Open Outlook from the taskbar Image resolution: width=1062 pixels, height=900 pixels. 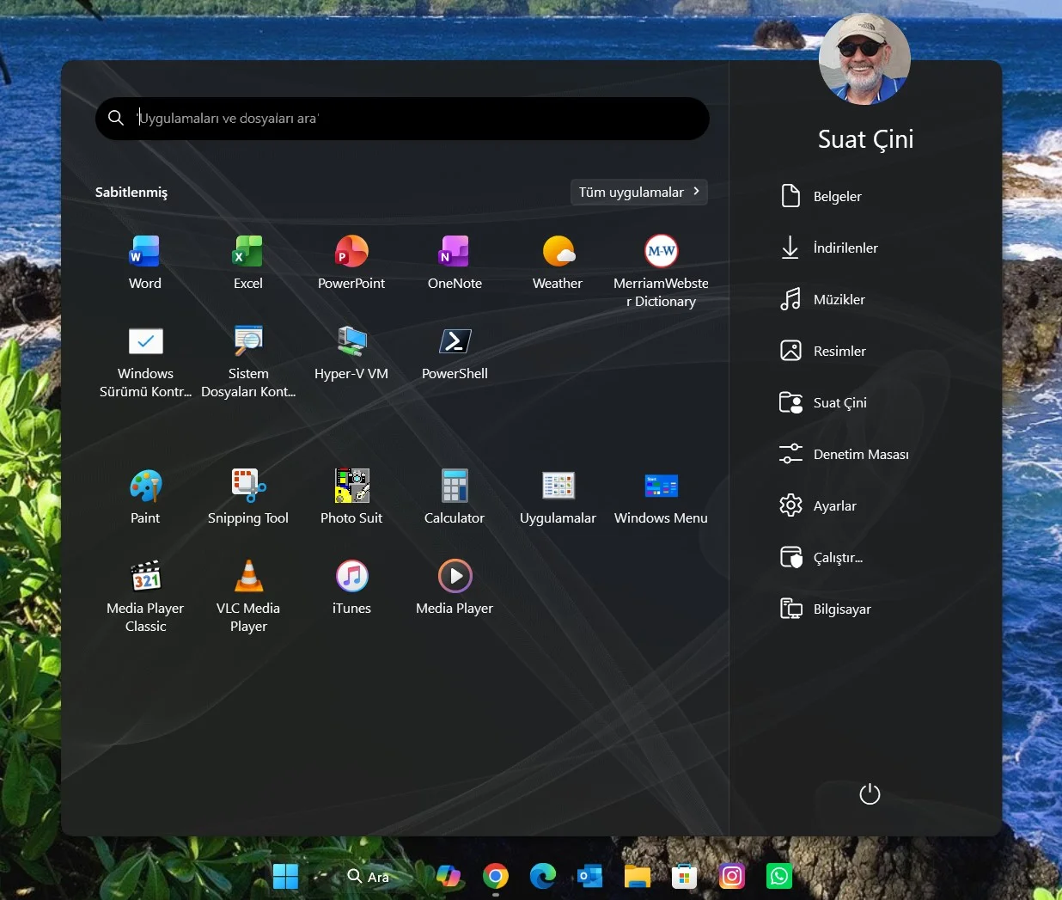point(589,876)
